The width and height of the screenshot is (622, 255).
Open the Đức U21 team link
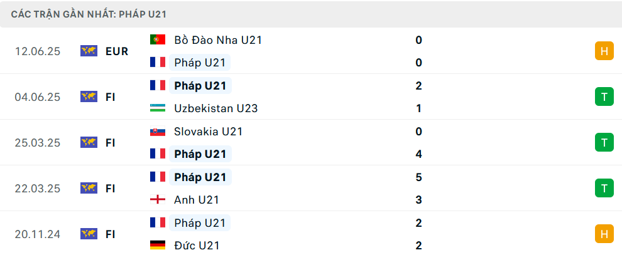[197, 246]
